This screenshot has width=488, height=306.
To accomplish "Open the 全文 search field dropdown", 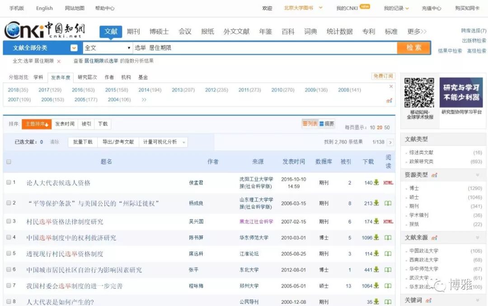I will (129, 48).
